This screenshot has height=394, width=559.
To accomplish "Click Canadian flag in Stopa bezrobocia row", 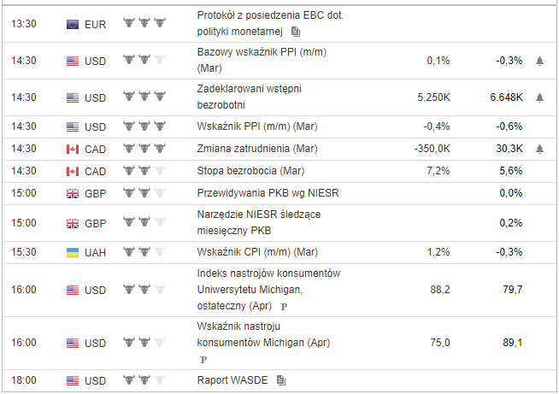I will [x=73, y=171].
